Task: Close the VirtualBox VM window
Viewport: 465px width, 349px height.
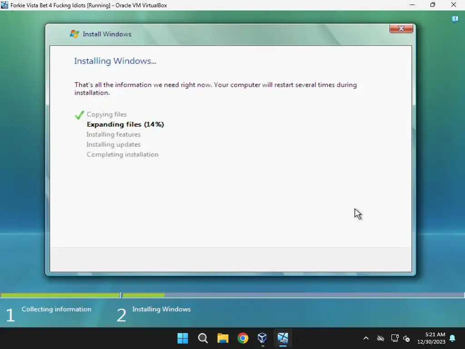Action: pyautogui.click(x=454, y=5)
